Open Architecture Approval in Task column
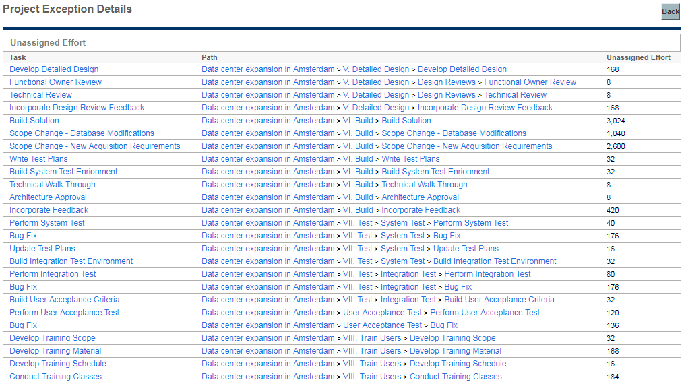684x388 pixels. click(48, 197)
